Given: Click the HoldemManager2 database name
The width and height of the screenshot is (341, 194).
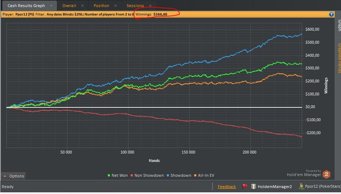Looking at the screenshot, I should 275,187.
